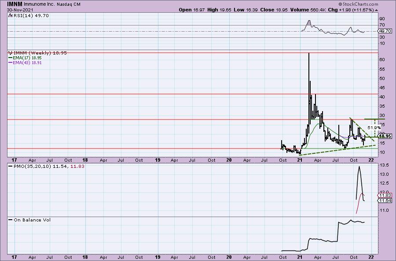Click the IMNM (Weekly) 18.95 legend
This screenshot has width=396, height=261.
click(x=38, y=53)
